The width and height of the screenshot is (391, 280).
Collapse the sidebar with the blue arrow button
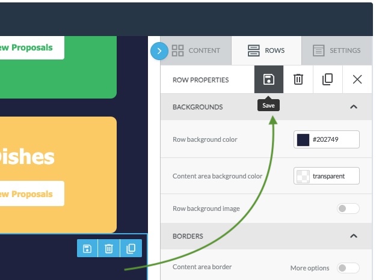pyautogui.click(x=159, y=51)
